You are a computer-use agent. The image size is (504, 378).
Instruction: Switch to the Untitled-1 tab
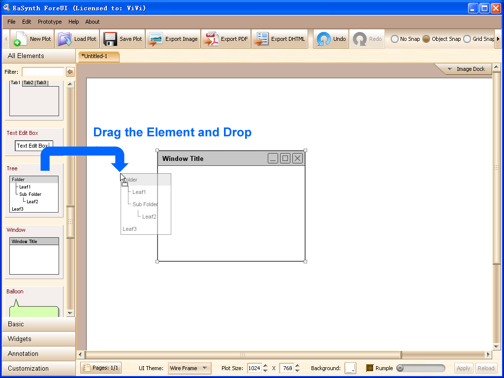pos(98,56)
